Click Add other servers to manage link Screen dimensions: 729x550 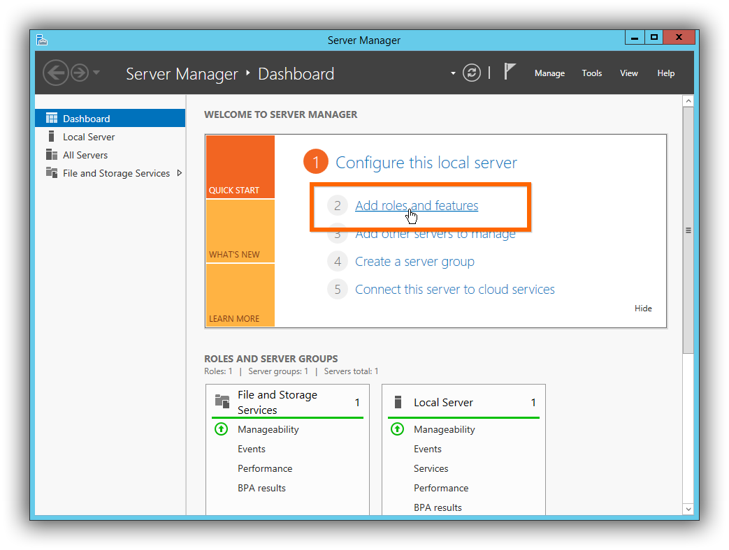point(435,234)
